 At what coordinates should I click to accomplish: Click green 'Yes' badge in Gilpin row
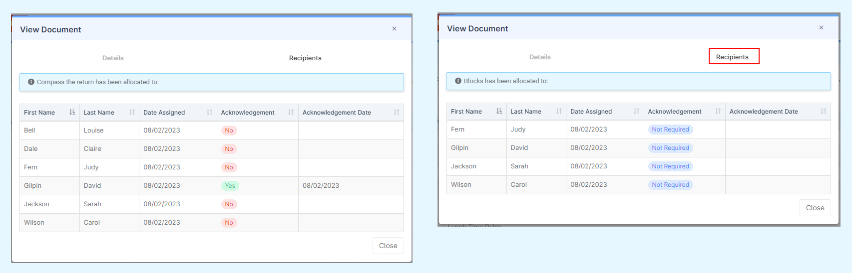(230, 186)
